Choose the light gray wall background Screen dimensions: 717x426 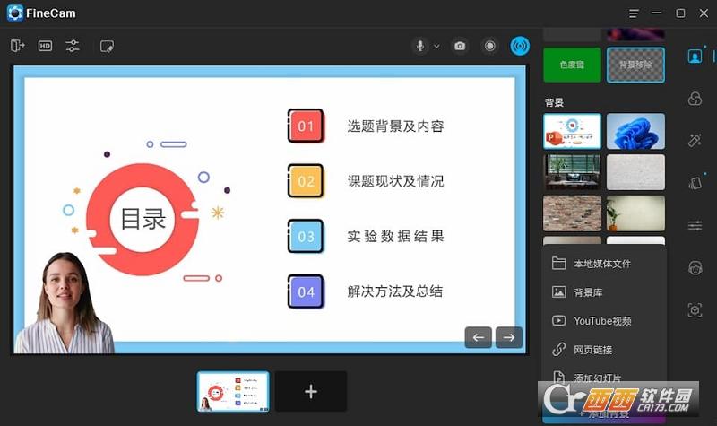635,172
